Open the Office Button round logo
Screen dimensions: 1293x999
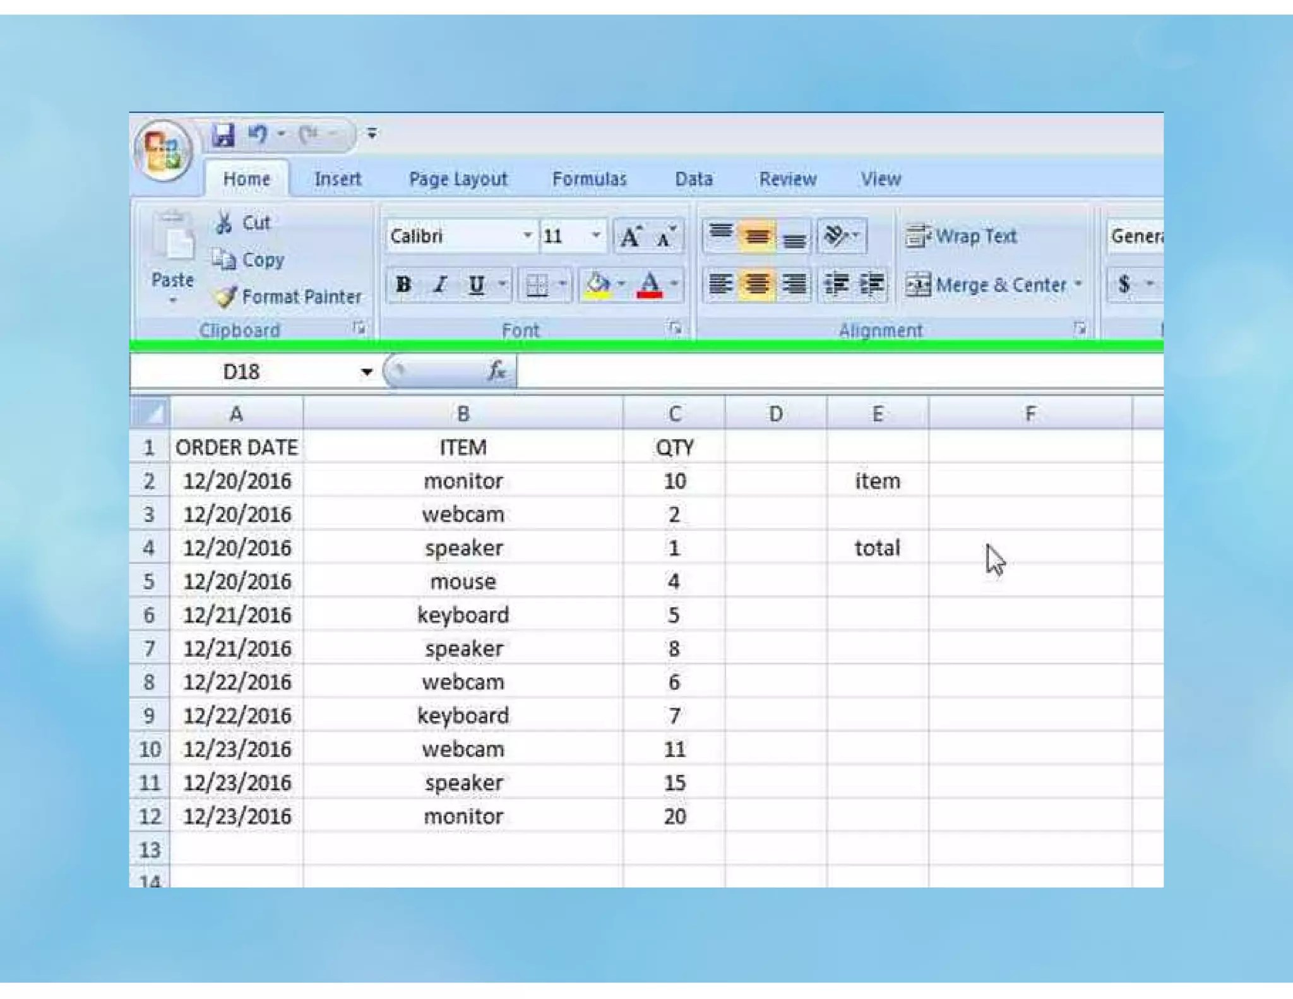163,150
